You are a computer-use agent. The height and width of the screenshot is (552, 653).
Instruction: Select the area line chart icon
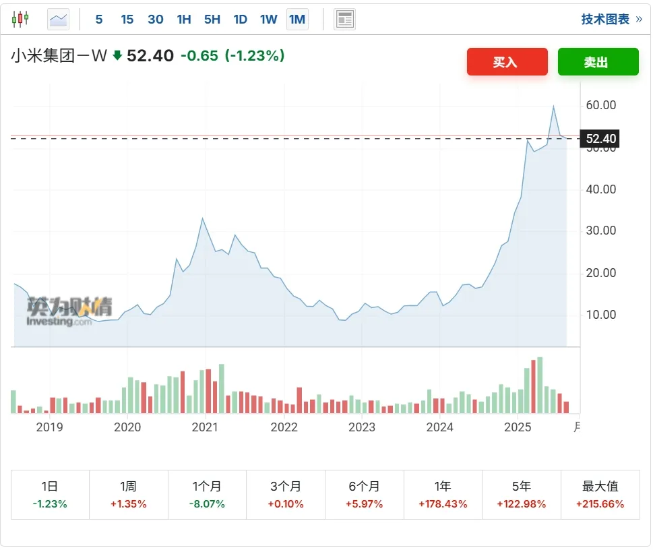pos(59,19)
